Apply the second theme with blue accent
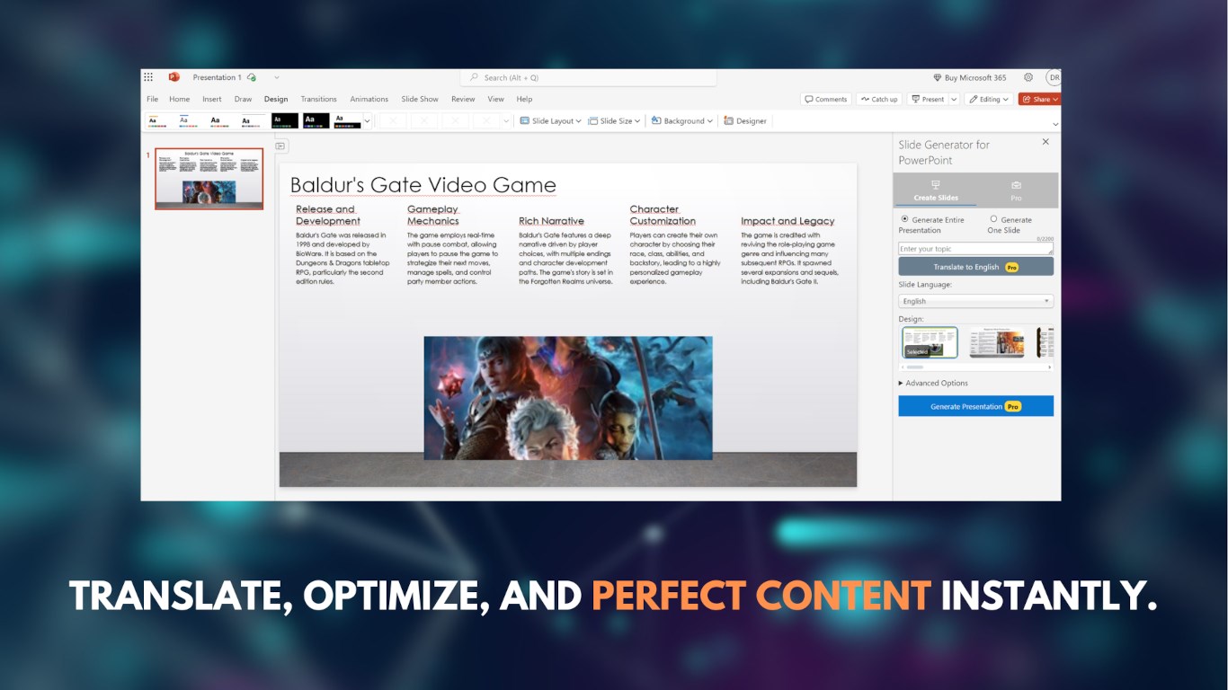The height and width of the screenshot is (690, 1228). click(188, 120)
